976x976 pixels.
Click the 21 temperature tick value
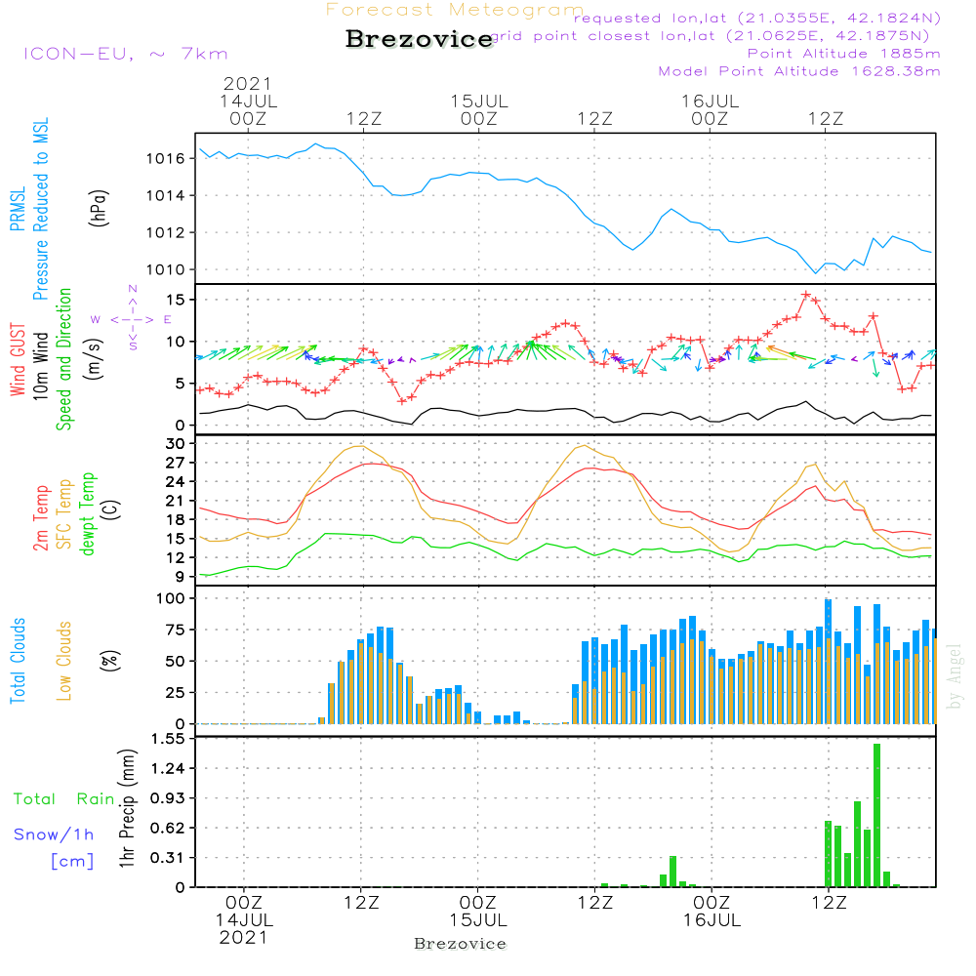point(176,501)
